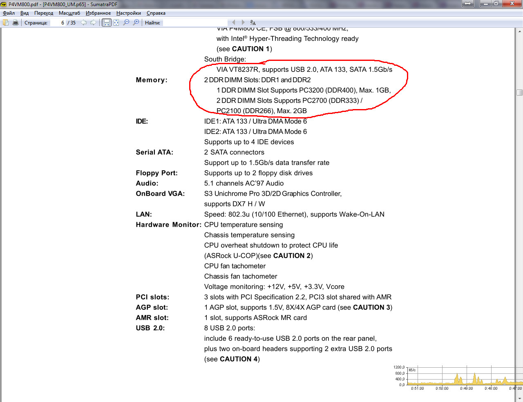
Task: Click the 'Chassis temperature sensing' line
Action: coord(249,235)
